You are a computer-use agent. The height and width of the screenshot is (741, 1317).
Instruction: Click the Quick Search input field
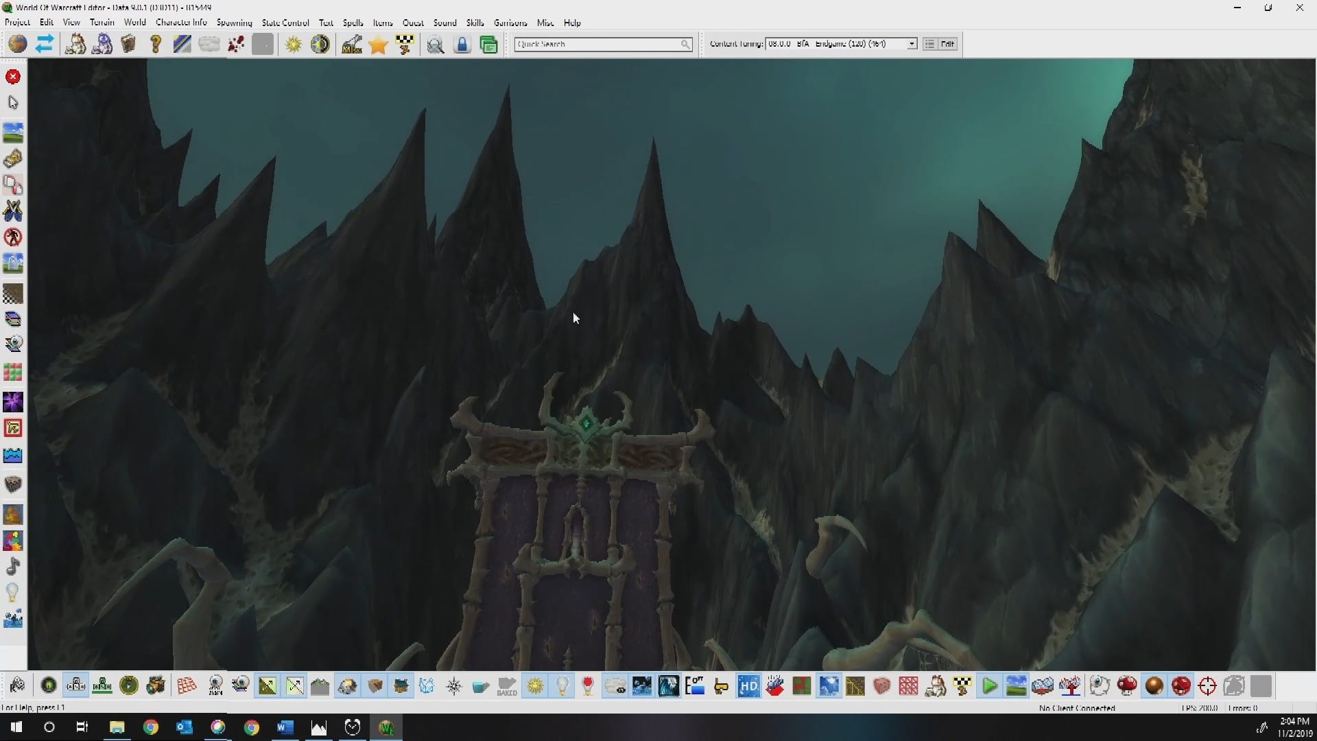click(x=597, y=44)
